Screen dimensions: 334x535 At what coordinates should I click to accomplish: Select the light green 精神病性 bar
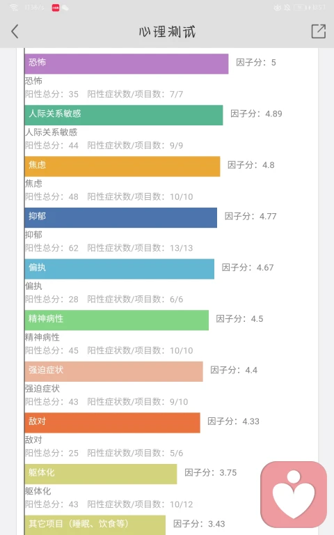pyautogui.click(x=117, y=320)
